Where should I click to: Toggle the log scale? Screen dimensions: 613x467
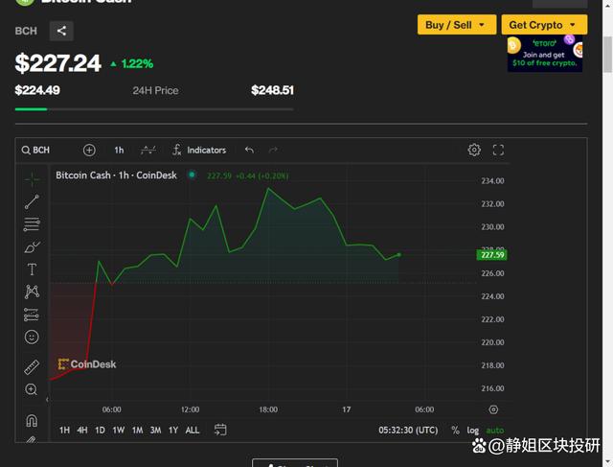(472, 431)
